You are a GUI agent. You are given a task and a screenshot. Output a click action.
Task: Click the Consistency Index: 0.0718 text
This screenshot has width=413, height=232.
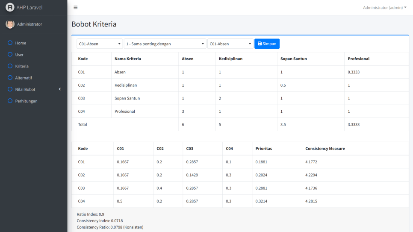click(x=100, y=220)
